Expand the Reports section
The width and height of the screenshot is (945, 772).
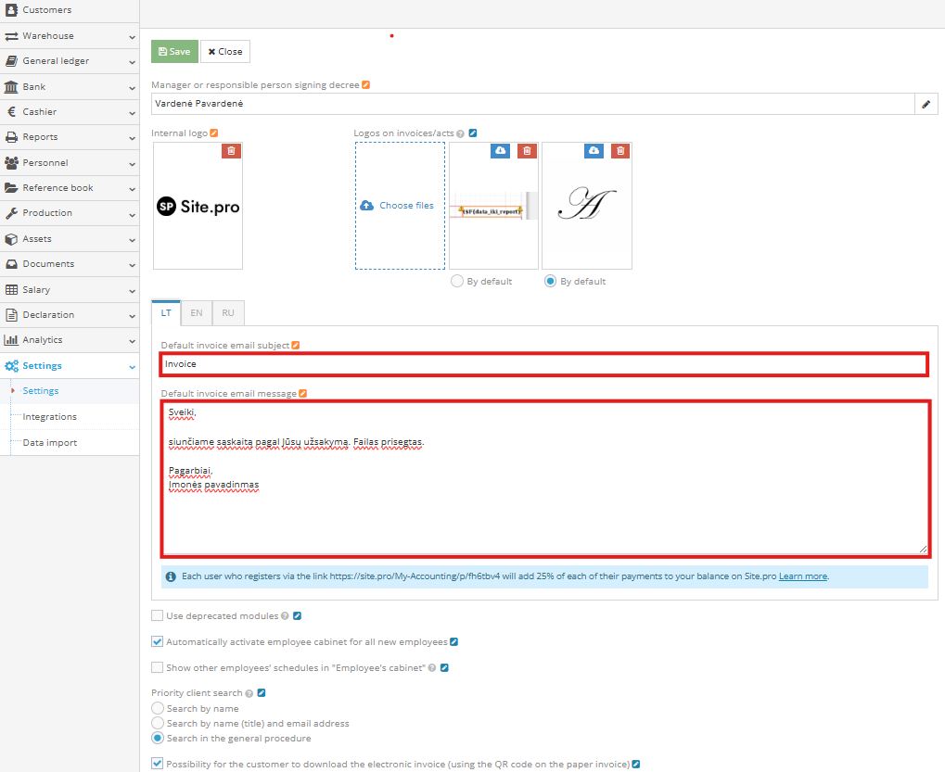point(13,137)
